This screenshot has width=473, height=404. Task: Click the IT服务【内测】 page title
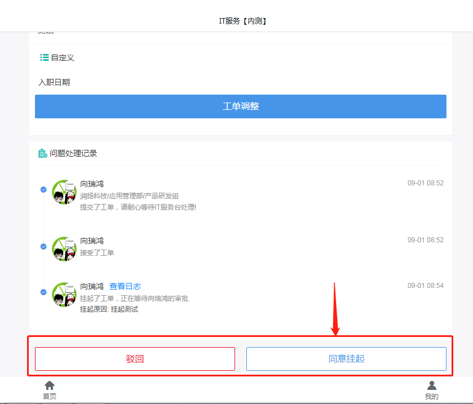point(242,21)
